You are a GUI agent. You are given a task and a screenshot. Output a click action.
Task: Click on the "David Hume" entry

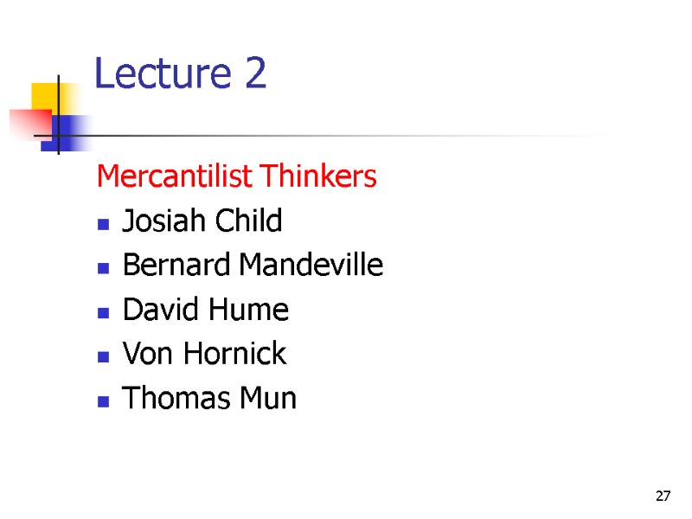(206, 310)
